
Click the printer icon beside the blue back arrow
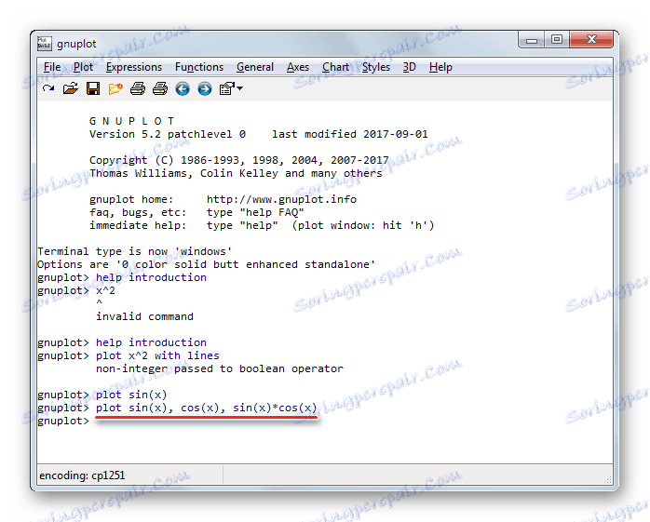[x=160, y=88]
